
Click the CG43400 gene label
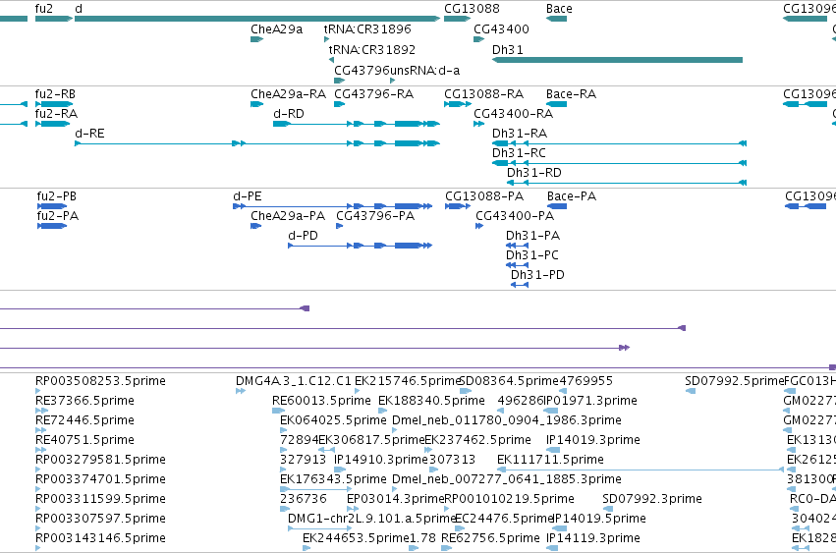click(x=501, y=28)
